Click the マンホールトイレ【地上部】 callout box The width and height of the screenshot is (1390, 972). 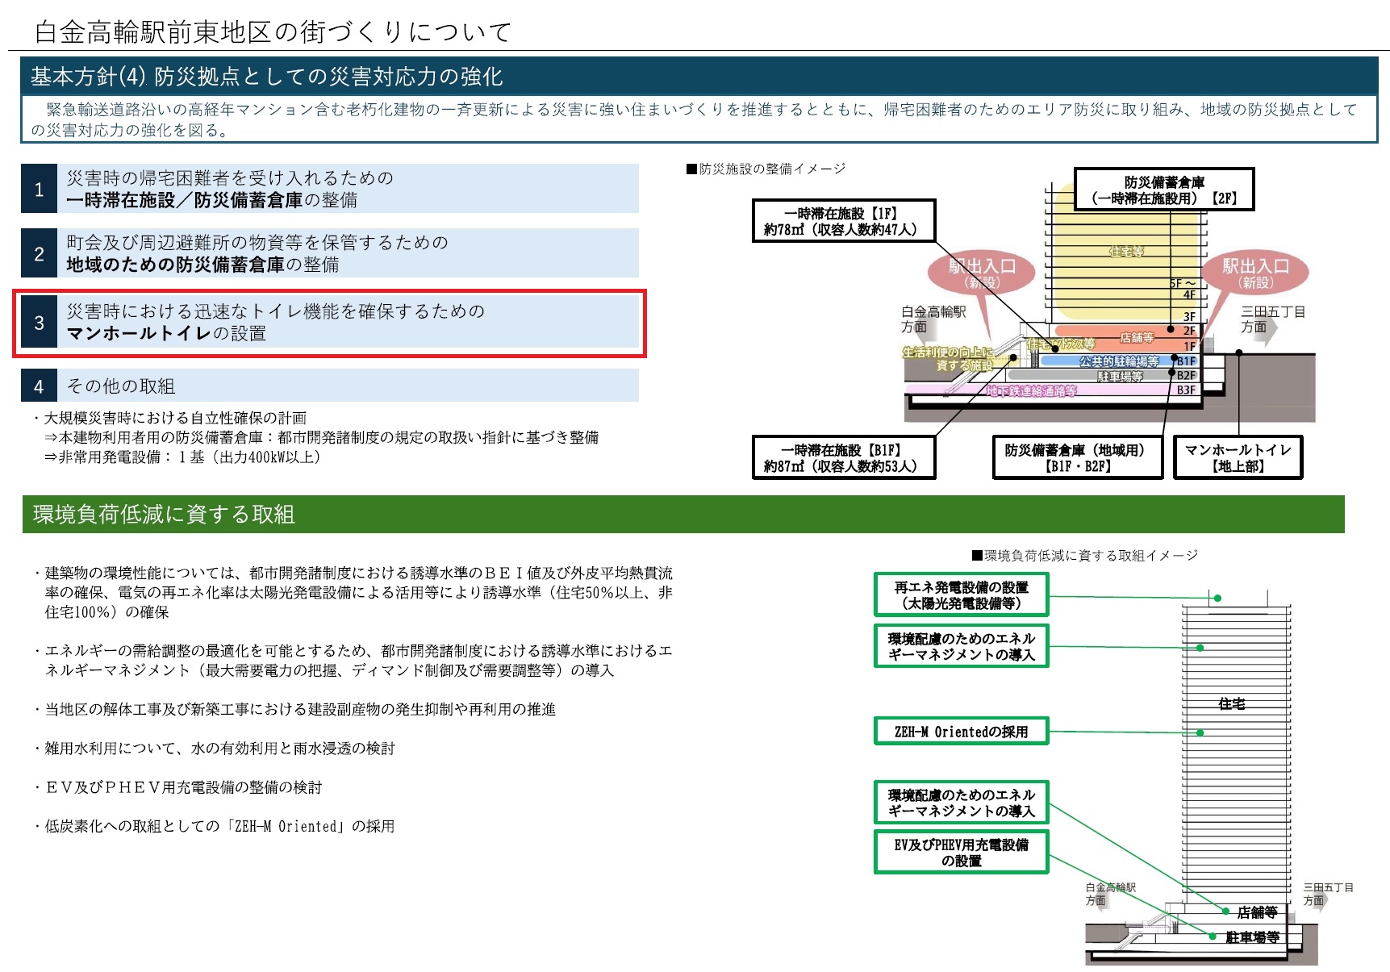coord(1238,458)
